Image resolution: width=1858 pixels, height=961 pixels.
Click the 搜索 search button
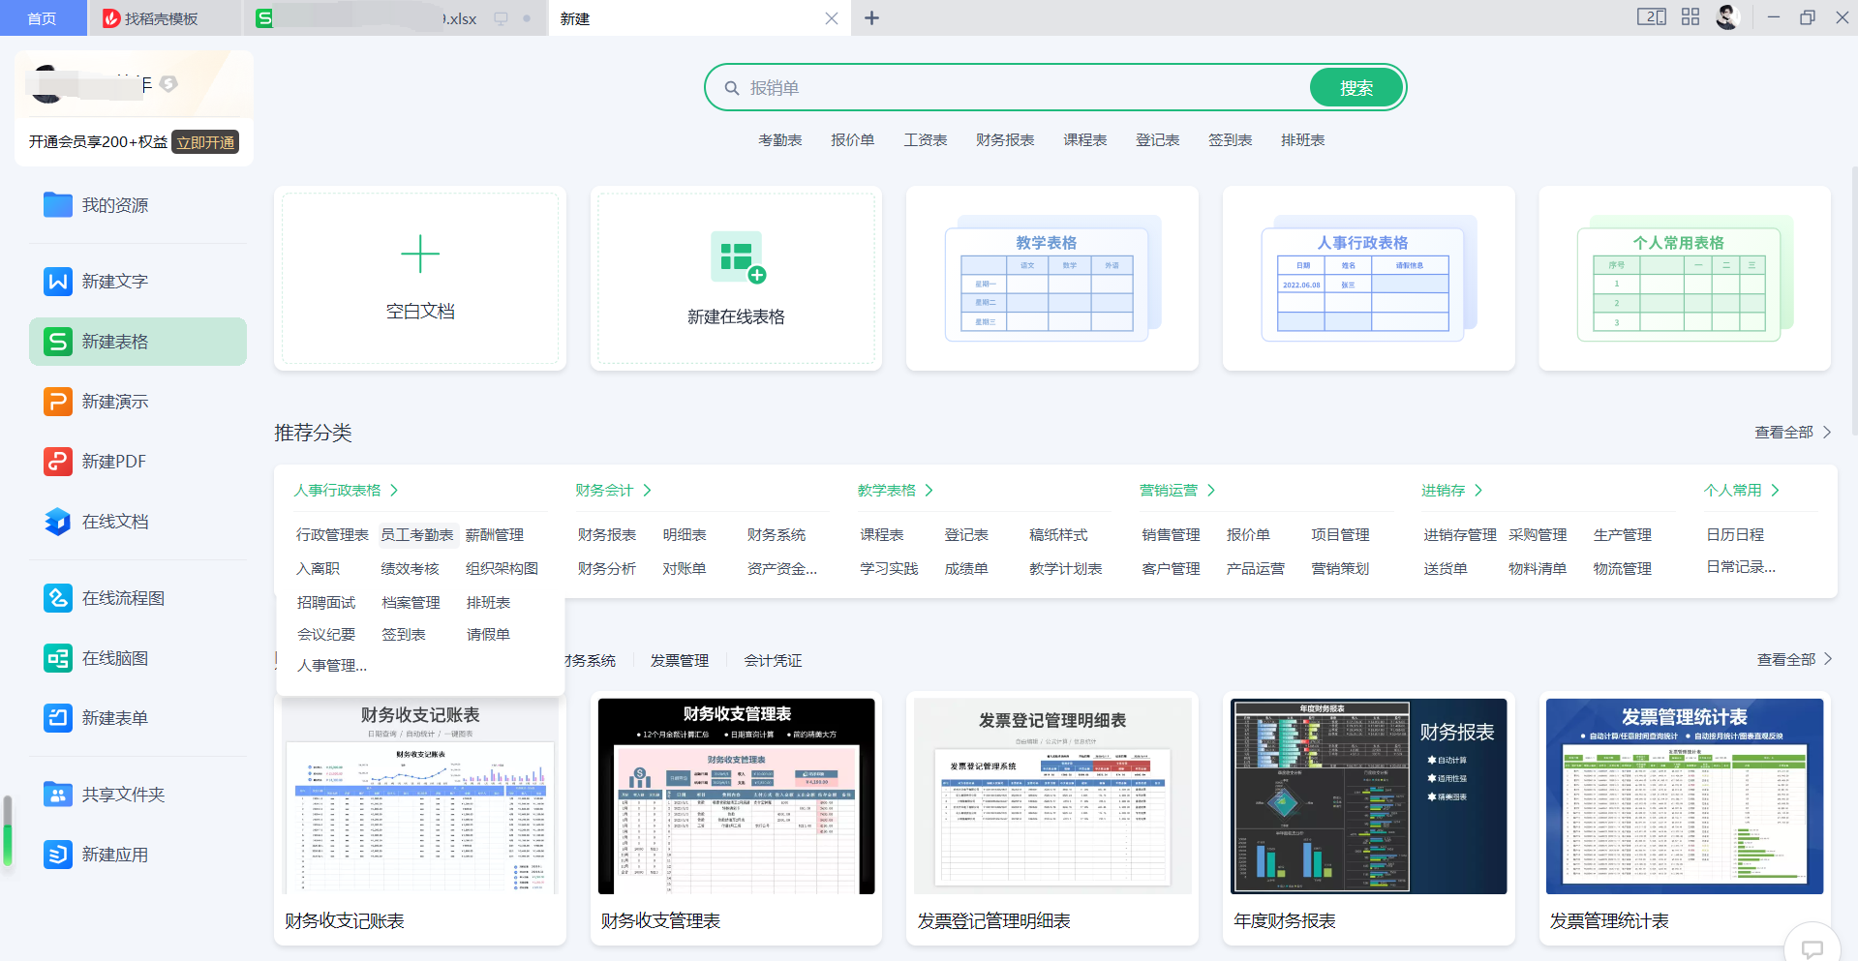pos(1355,87)
